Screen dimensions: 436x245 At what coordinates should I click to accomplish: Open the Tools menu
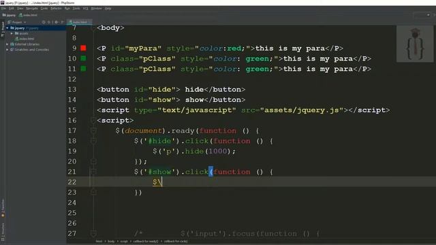point(76,9)
